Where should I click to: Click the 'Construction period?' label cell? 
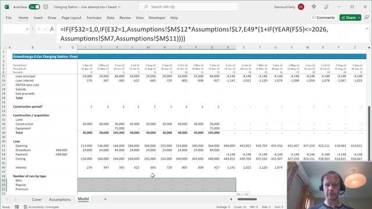[x=28, y=107]
